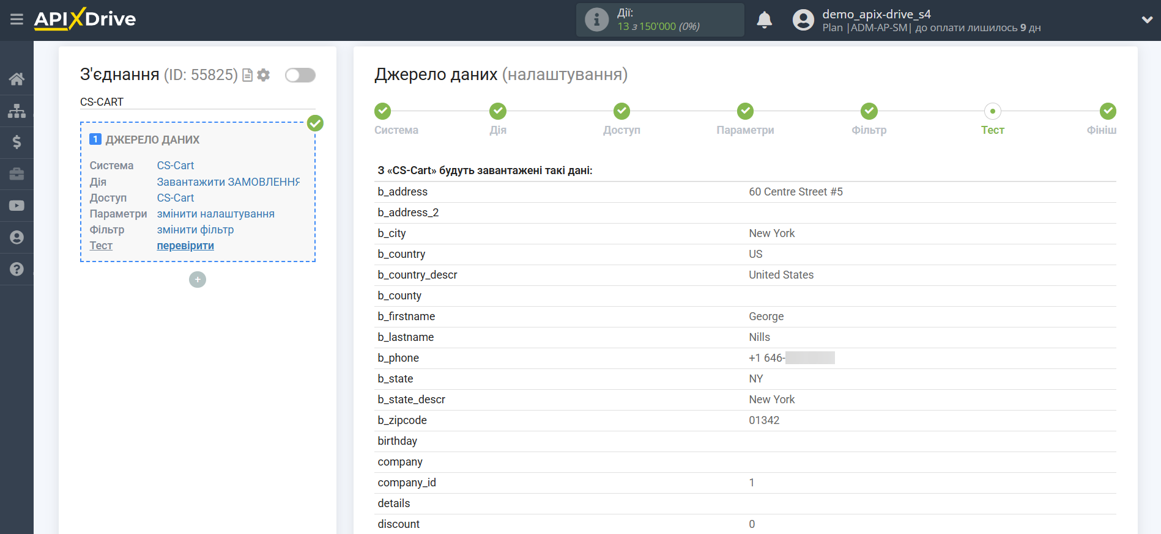The height and width of the screenshot is (534, 1161).
Task: Select the b_address value 60 Centre Street #5
Action: (796, 192)
